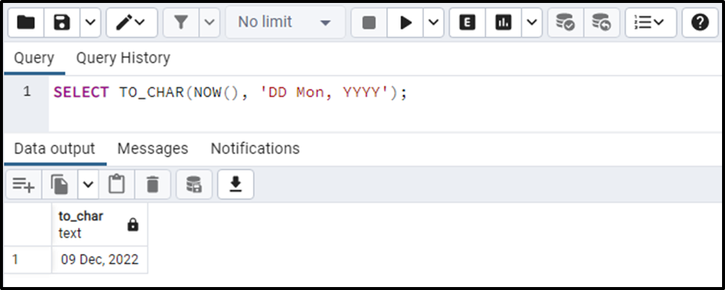
Task: Save data changes database icon
Action: [194, 184]
